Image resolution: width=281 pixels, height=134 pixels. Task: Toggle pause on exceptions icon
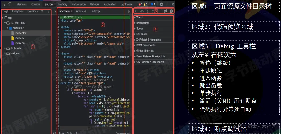point(171,11)
